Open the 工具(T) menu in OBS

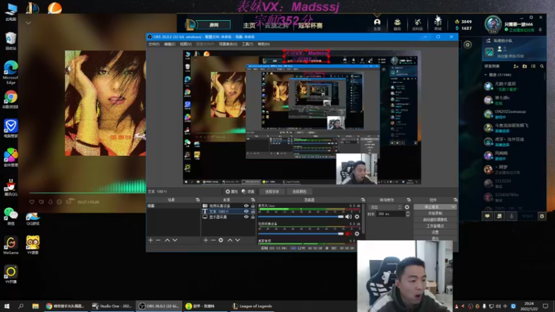248,44
